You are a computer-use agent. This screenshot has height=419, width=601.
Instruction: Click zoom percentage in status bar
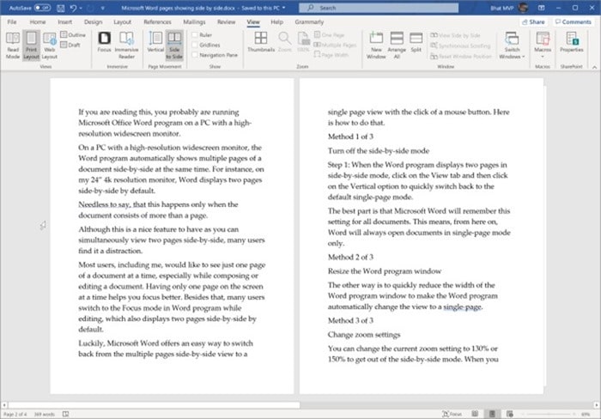pos(586,414)
